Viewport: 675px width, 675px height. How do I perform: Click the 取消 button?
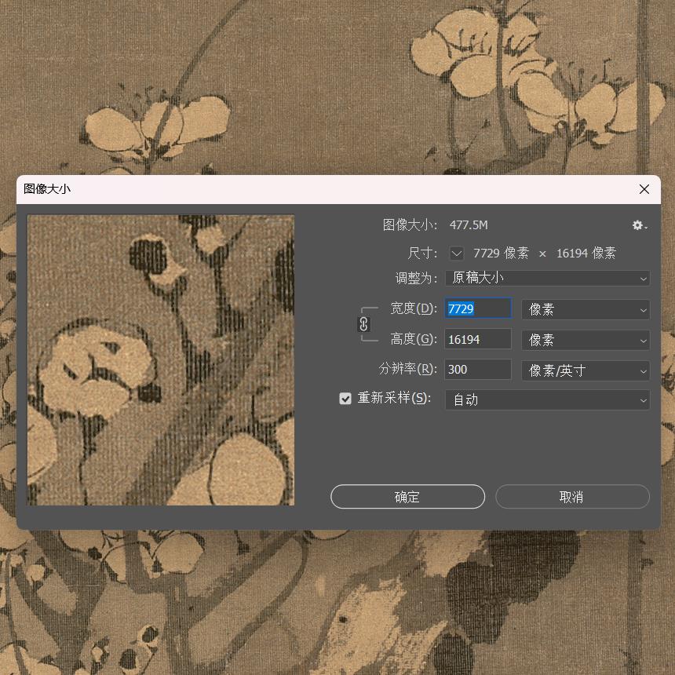(x=572, y=497)
